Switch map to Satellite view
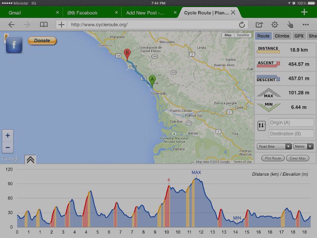The height and width of the screenshot is (238, 317). pyautogui.click(x=243, y=35)
